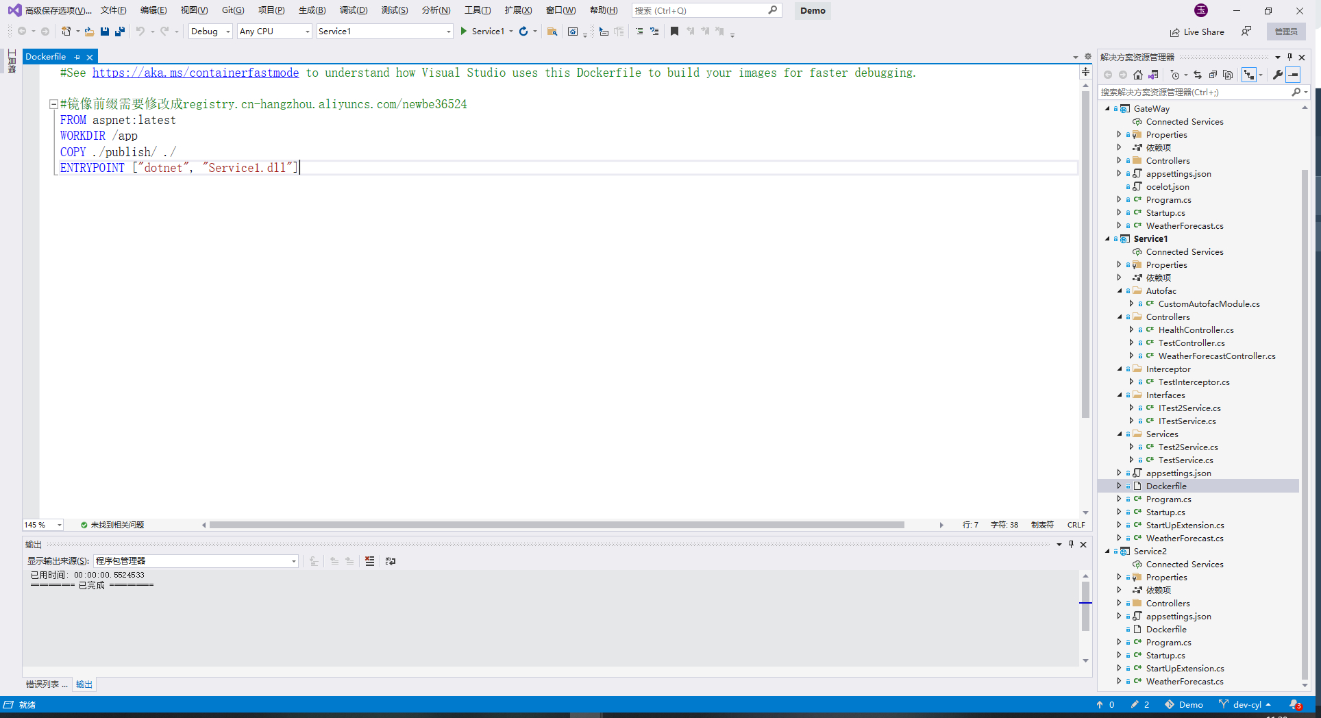This screenshot has width=1321, height=718.
Task: Open notifications bell in status bar
Action: coord(1295,704)
